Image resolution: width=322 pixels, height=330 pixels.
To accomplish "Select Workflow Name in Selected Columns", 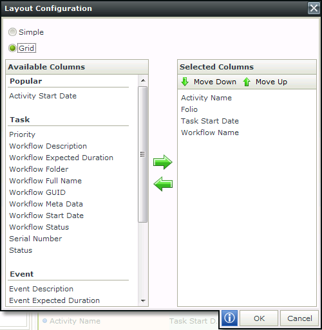I will tap(210, 133).
